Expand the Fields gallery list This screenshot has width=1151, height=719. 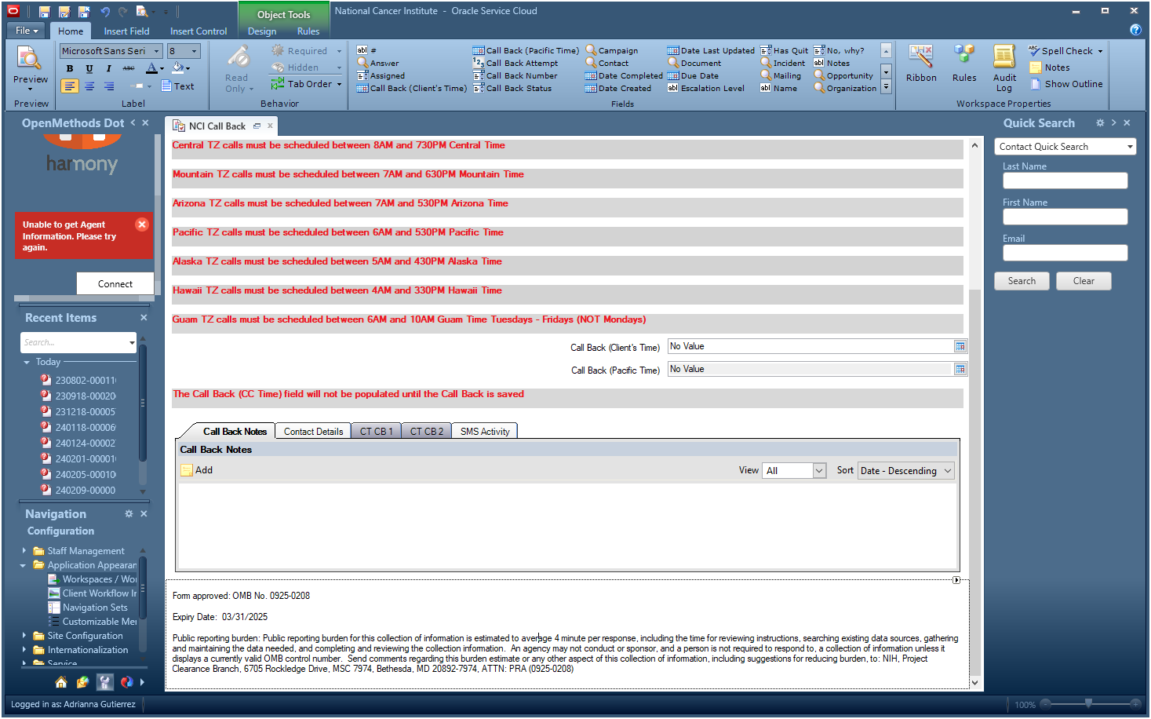(x=886, y=89)
